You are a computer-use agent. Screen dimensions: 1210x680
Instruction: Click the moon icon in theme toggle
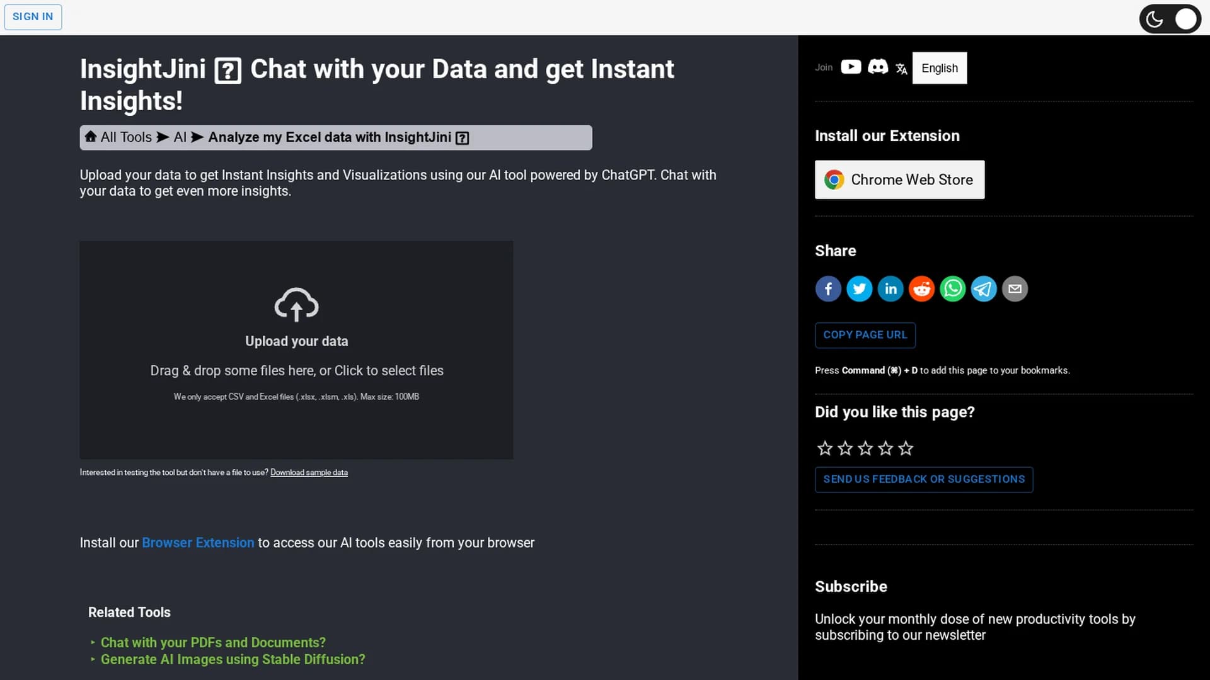point(1154,20)
